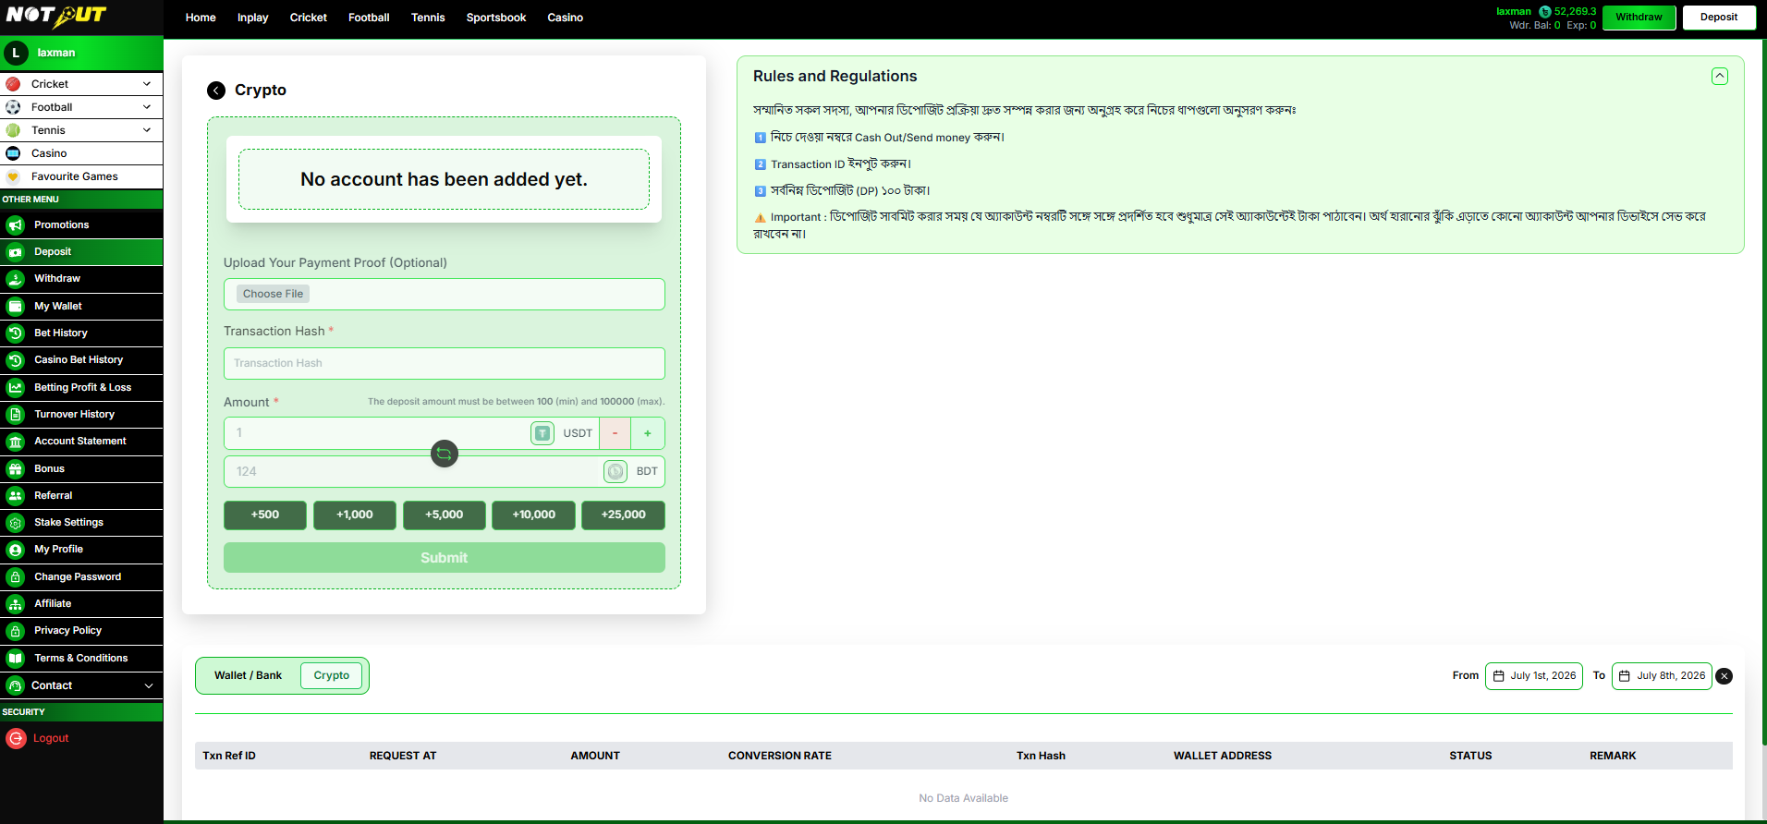Viewport: 1767px width, 824px height.
Task: Click the Deposit sidebar icon
Action: click(16, 252)
